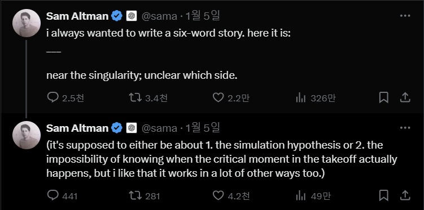Like the six-word story tweet

[x=231, y=97]
